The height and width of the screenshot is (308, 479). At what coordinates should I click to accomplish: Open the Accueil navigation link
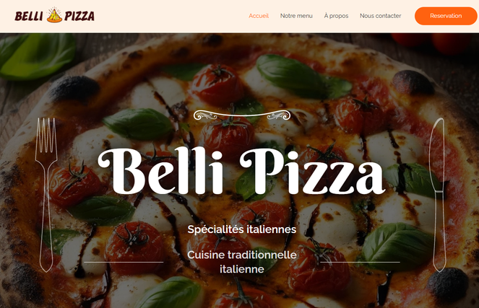tap(259, 16)
